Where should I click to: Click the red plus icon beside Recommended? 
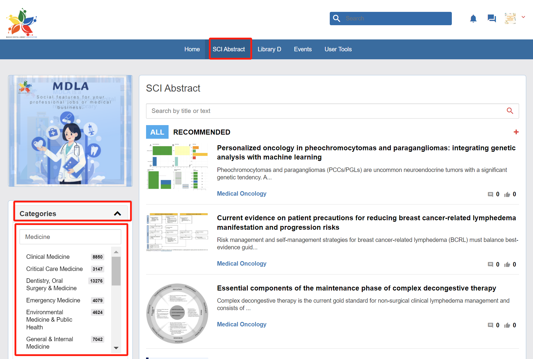516,132
